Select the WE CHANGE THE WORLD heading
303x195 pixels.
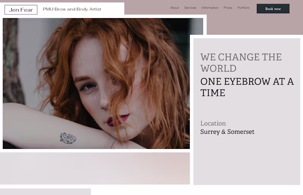click(x=241, y=63)
